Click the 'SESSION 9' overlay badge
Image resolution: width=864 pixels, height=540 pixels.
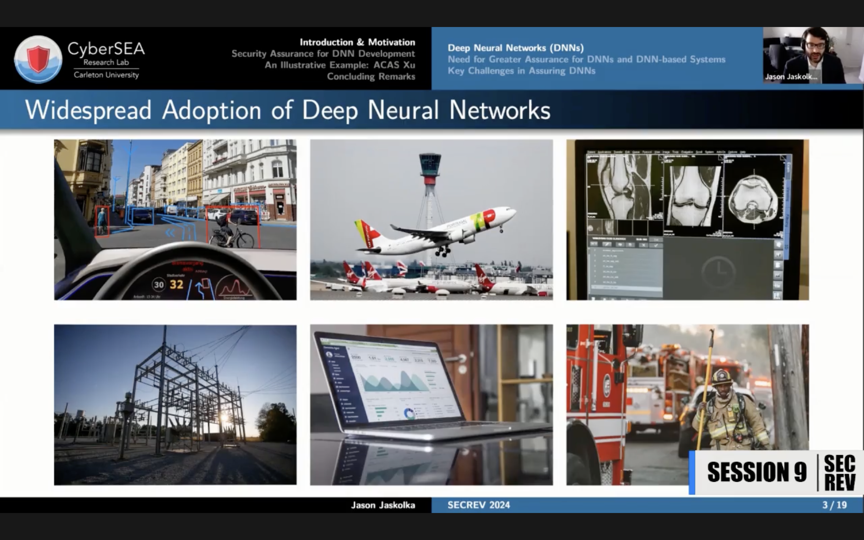[x=756, y=472]
